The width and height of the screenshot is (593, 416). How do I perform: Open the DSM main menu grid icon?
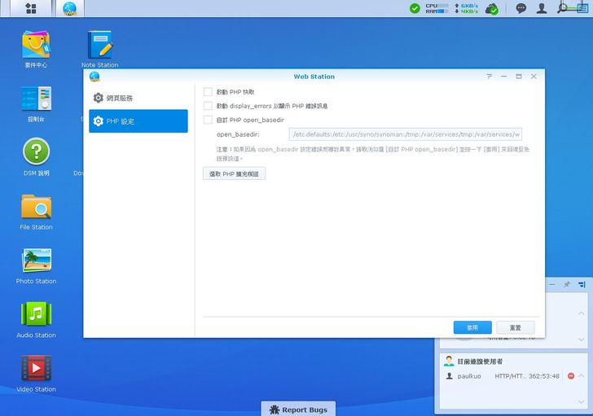pyautogui.click(x=31, y=8)
